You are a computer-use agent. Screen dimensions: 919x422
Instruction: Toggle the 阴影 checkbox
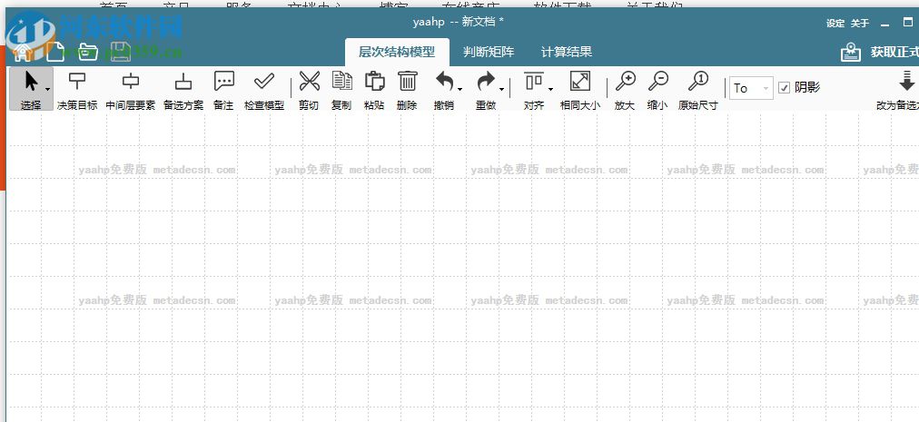pos(785,88)
